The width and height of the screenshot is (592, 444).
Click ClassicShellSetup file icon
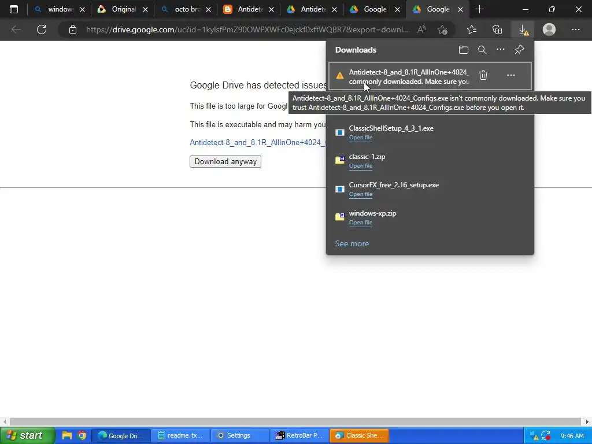click(340, 132)
